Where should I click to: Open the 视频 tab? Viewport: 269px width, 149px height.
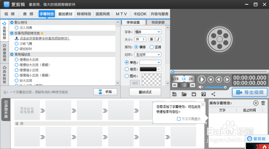(x=9, y=14)
